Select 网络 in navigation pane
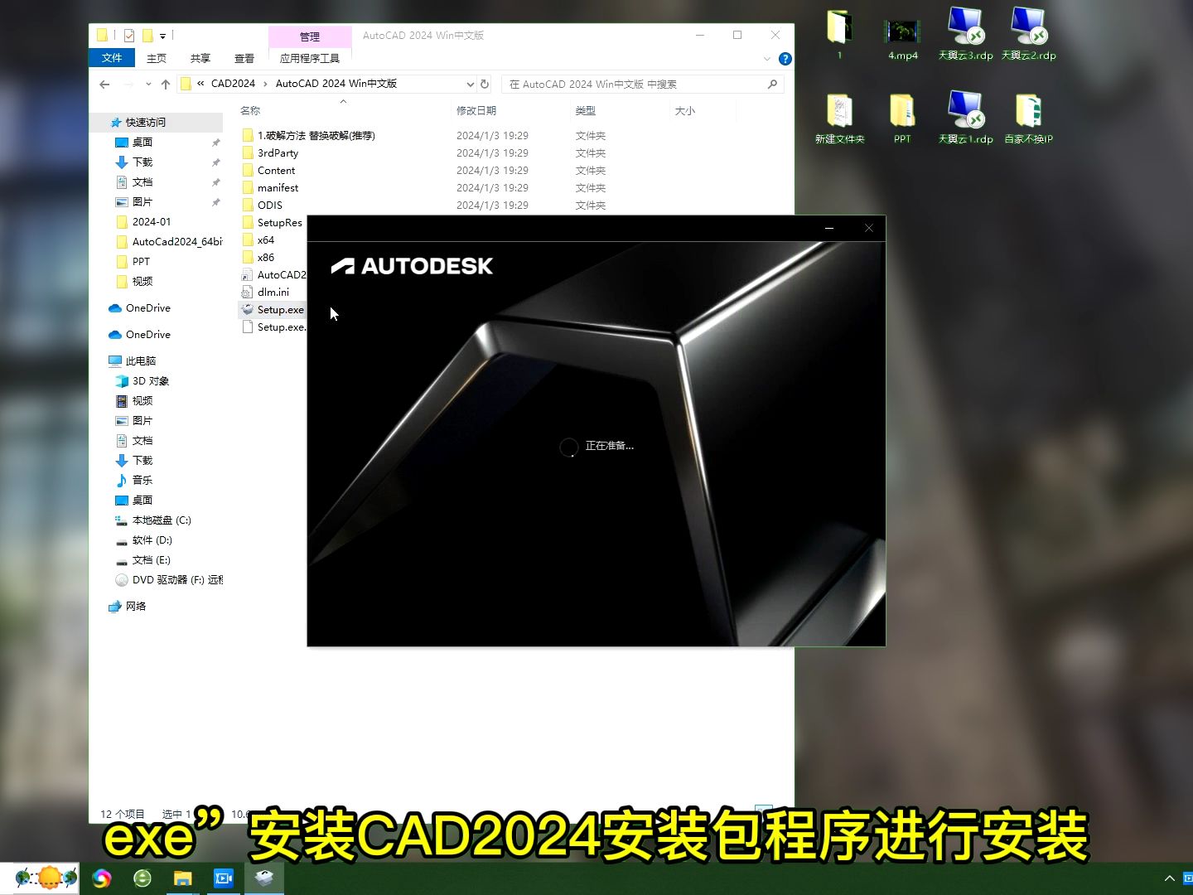1193x895 pixels. pyautogui.click(x=135, y=606)
